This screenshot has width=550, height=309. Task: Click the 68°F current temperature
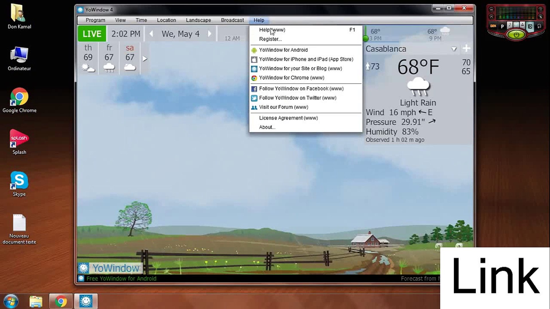click(418, 67)
